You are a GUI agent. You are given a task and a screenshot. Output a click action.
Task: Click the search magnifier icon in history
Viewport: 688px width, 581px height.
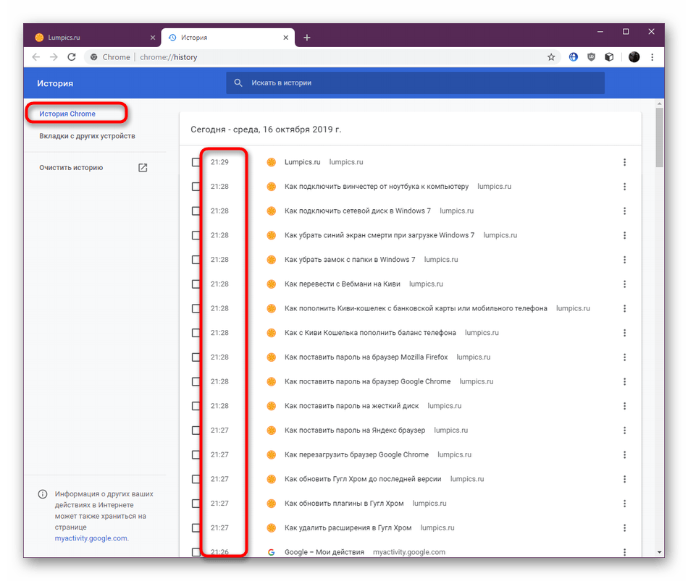pyautogui.click(x=238, y=83)
